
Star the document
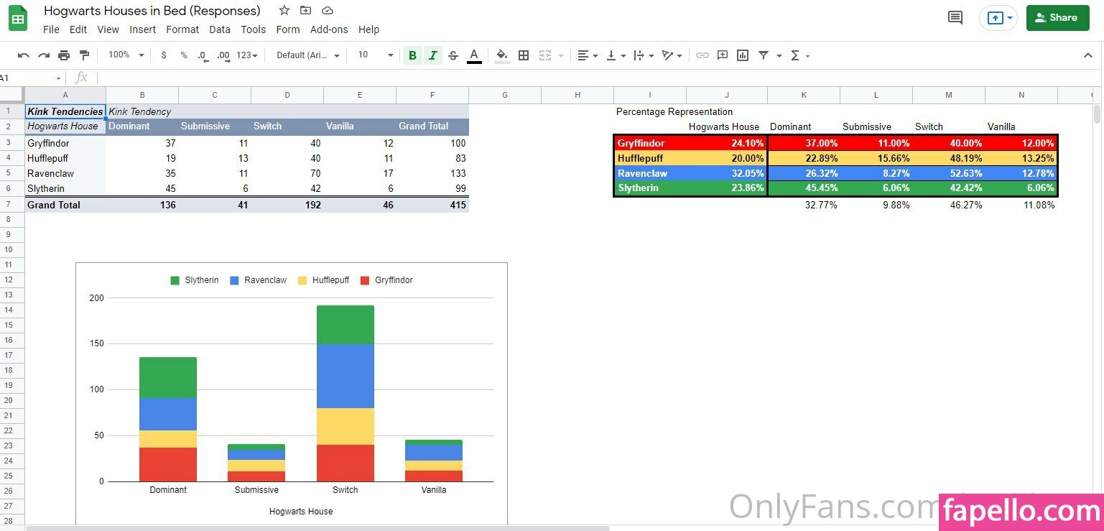[284, 11]
